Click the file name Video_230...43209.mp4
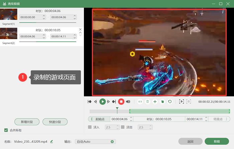 [31, 142]
